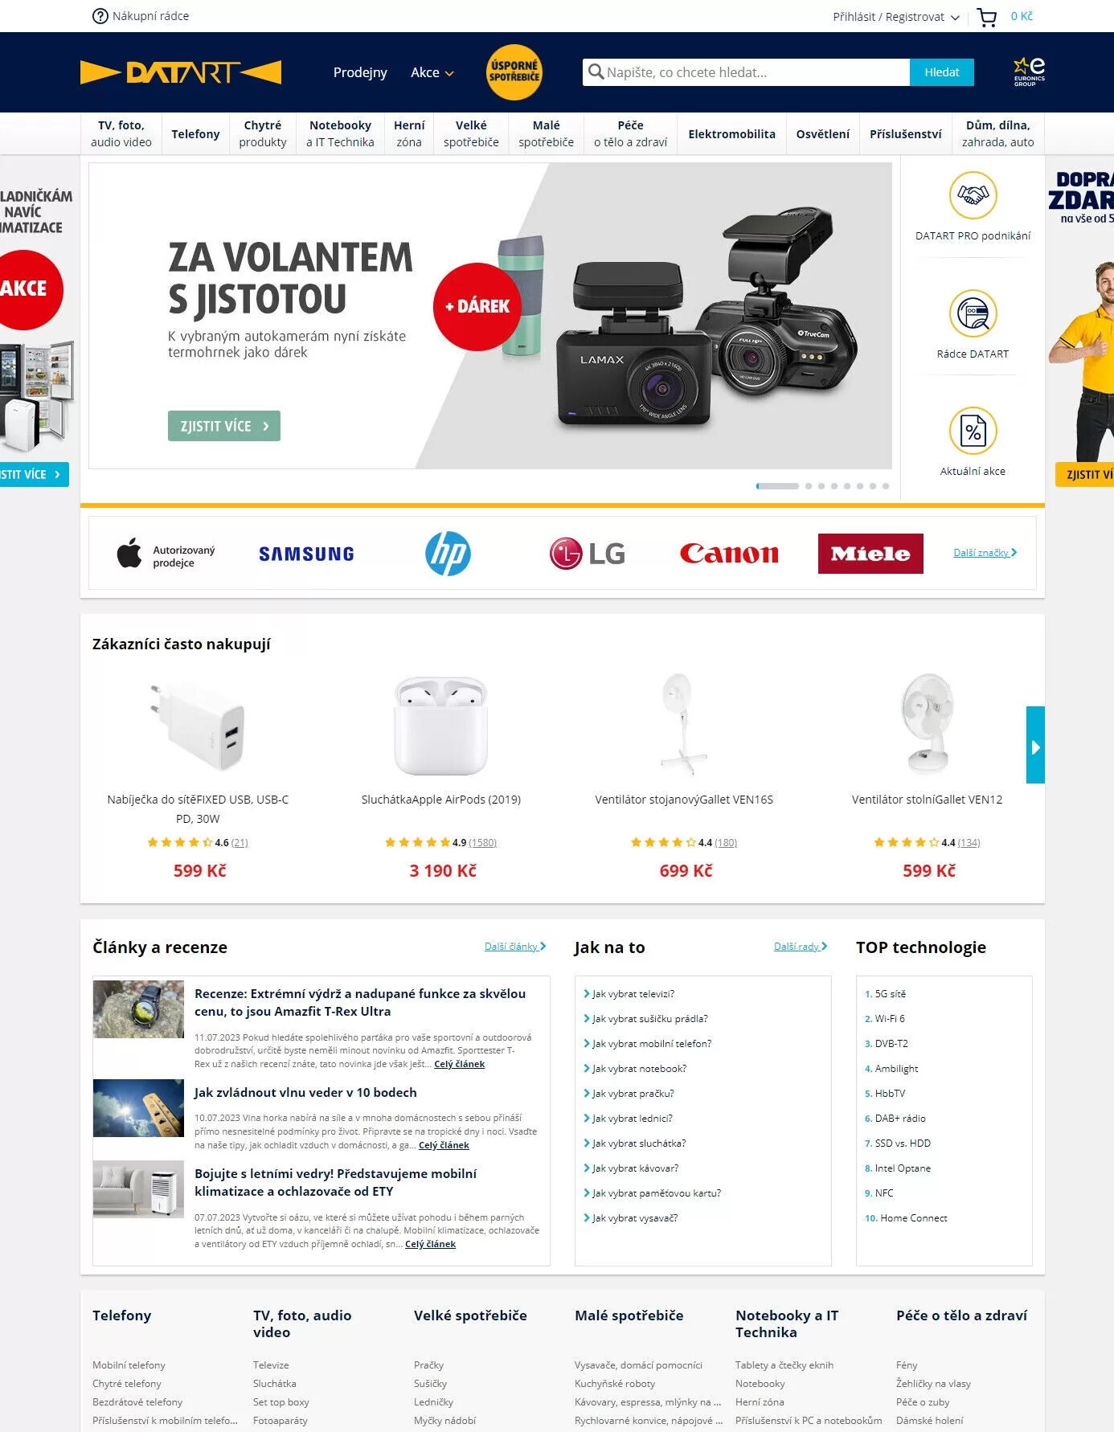The width and height of the screenshot is (1114, 1432).
Task: Open the Rádce DATART icon
Action: (x=973, y=313)
